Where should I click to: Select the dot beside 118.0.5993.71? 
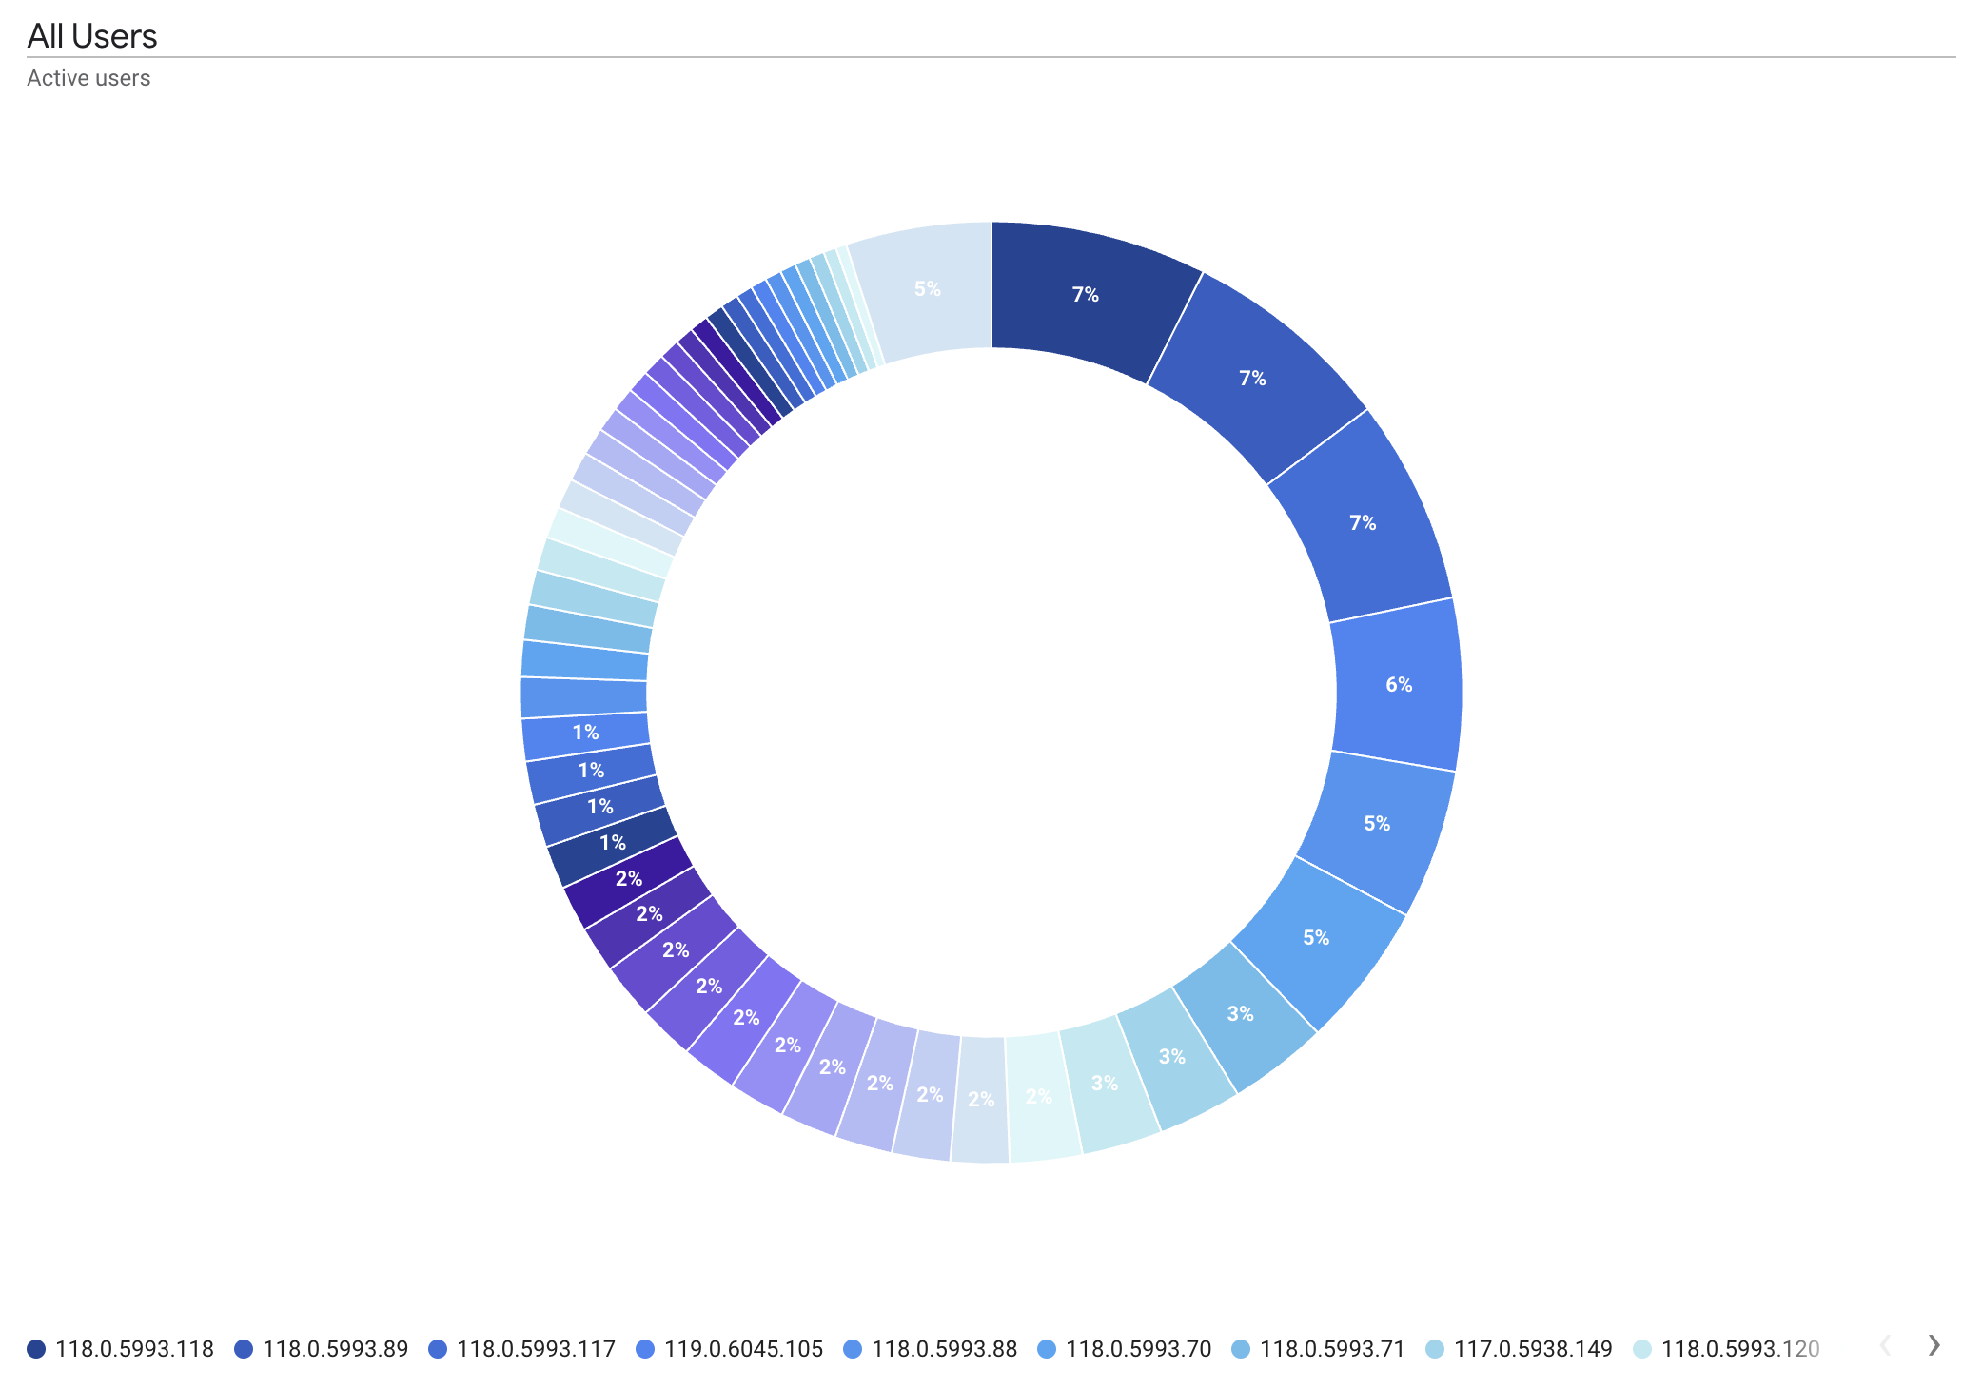click(x=1242, y=1348)
